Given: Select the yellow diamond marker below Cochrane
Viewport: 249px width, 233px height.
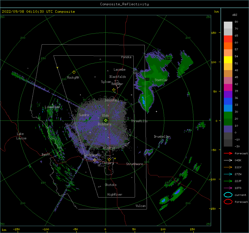Looking at the screenshot, I should pos(95,160).
